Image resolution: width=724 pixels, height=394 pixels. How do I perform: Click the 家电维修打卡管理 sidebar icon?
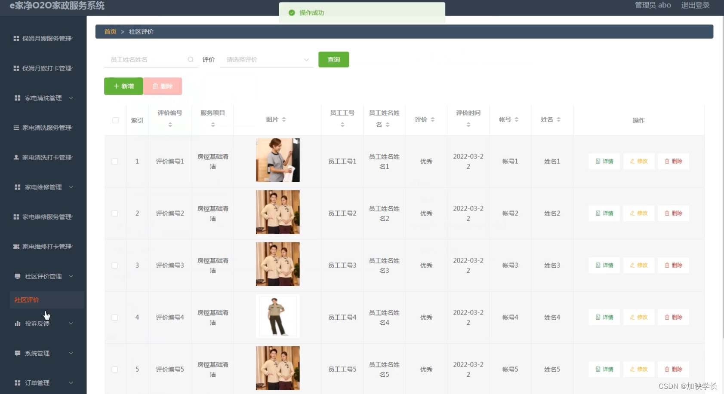pyautogui.click(x=17, y=246)
